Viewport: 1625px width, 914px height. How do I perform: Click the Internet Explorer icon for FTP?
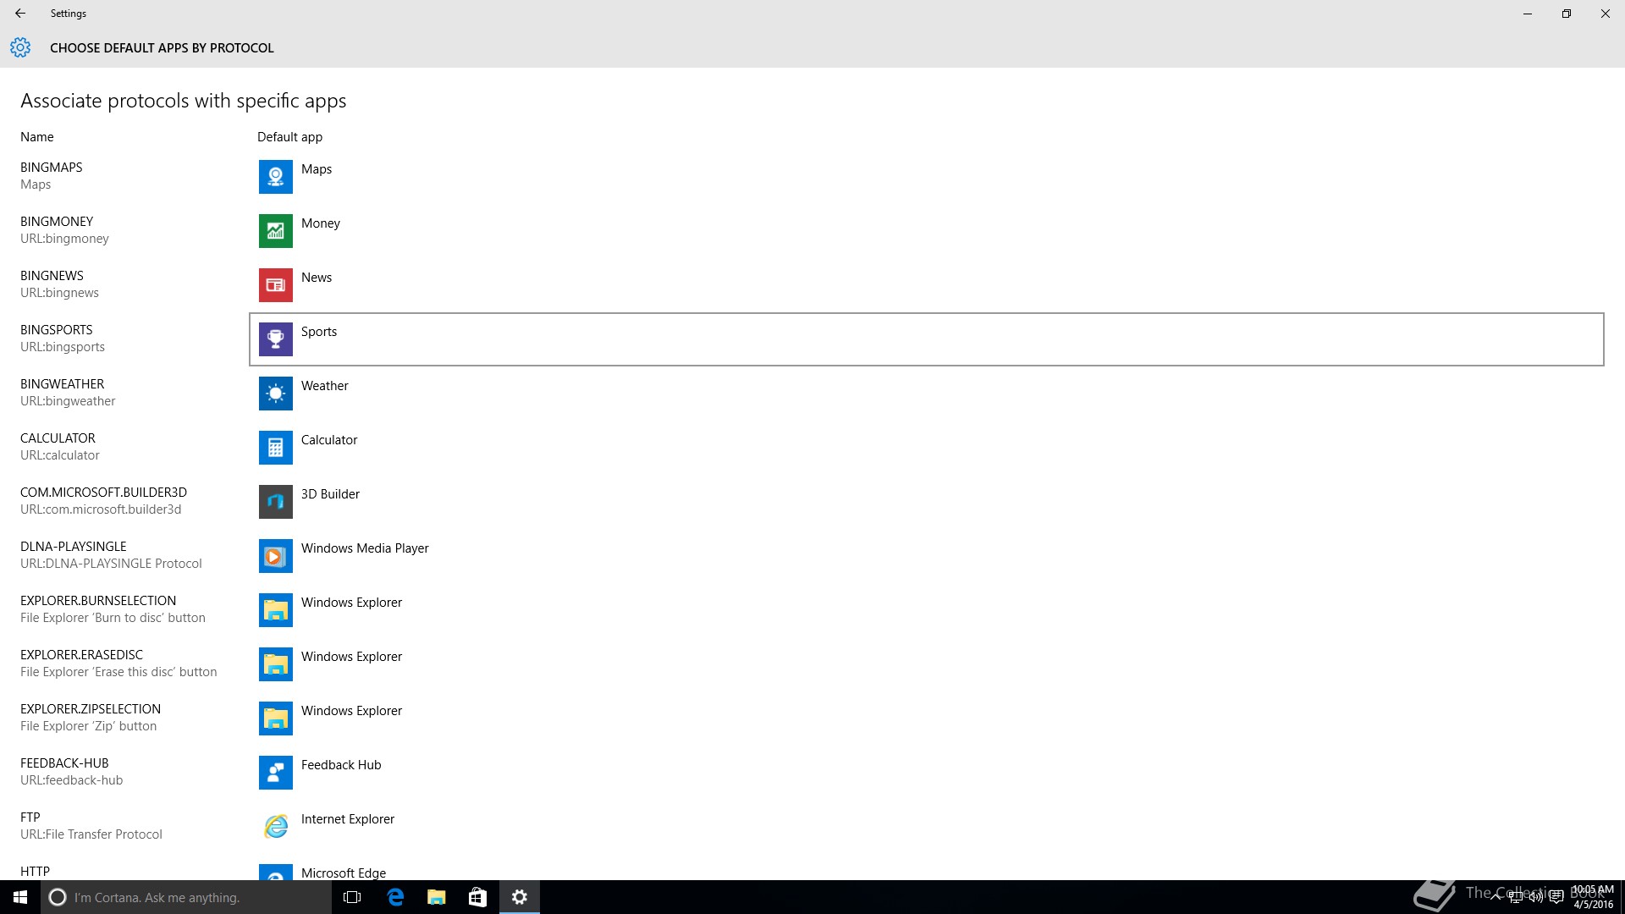(x=275, y=827)
